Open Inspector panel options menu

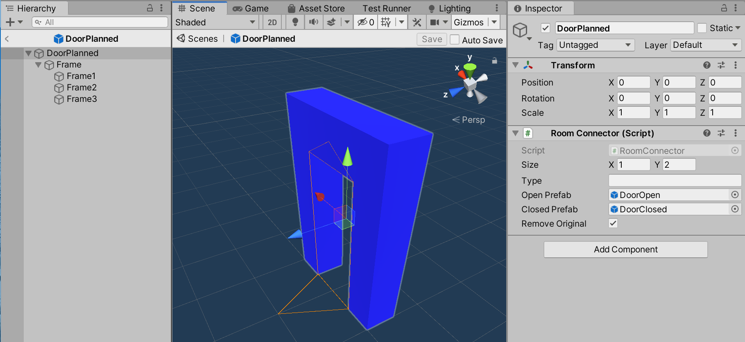coord(736,8)
